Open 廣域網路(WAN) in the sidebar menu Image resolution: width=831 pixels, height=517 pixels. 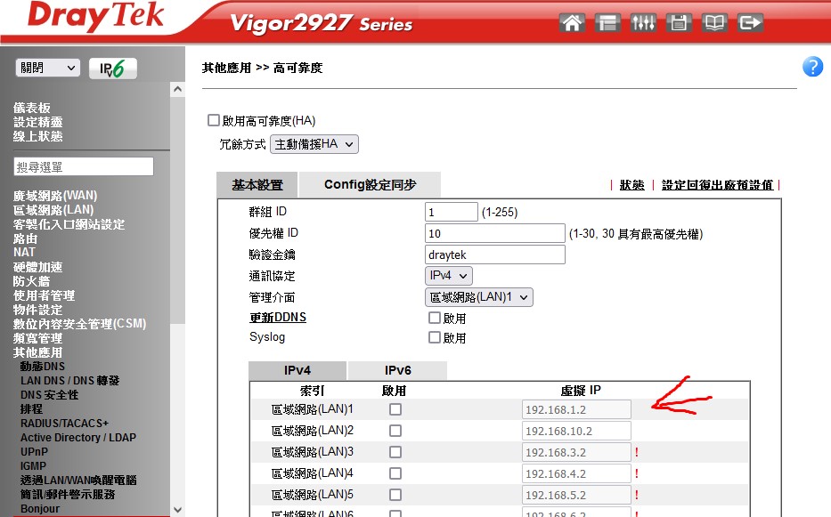pyautogui.click(x=55, y=196)
